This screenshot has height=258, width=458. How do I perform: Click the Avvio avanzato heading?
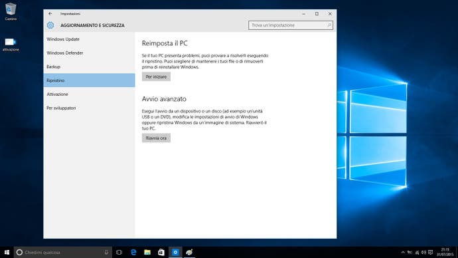click(164, 99)
